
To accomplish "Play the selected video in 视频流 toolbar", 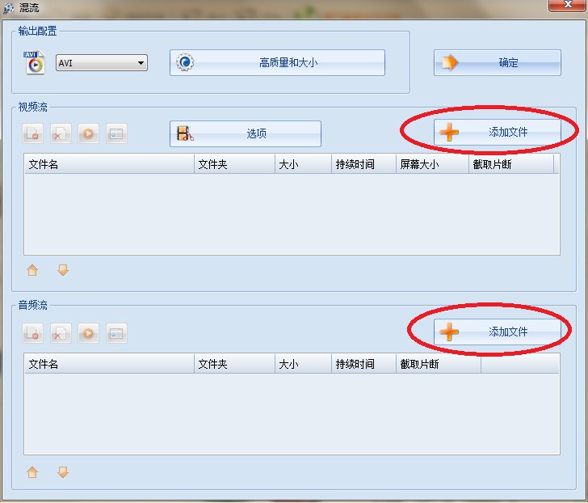I will (x=89, y=133).
